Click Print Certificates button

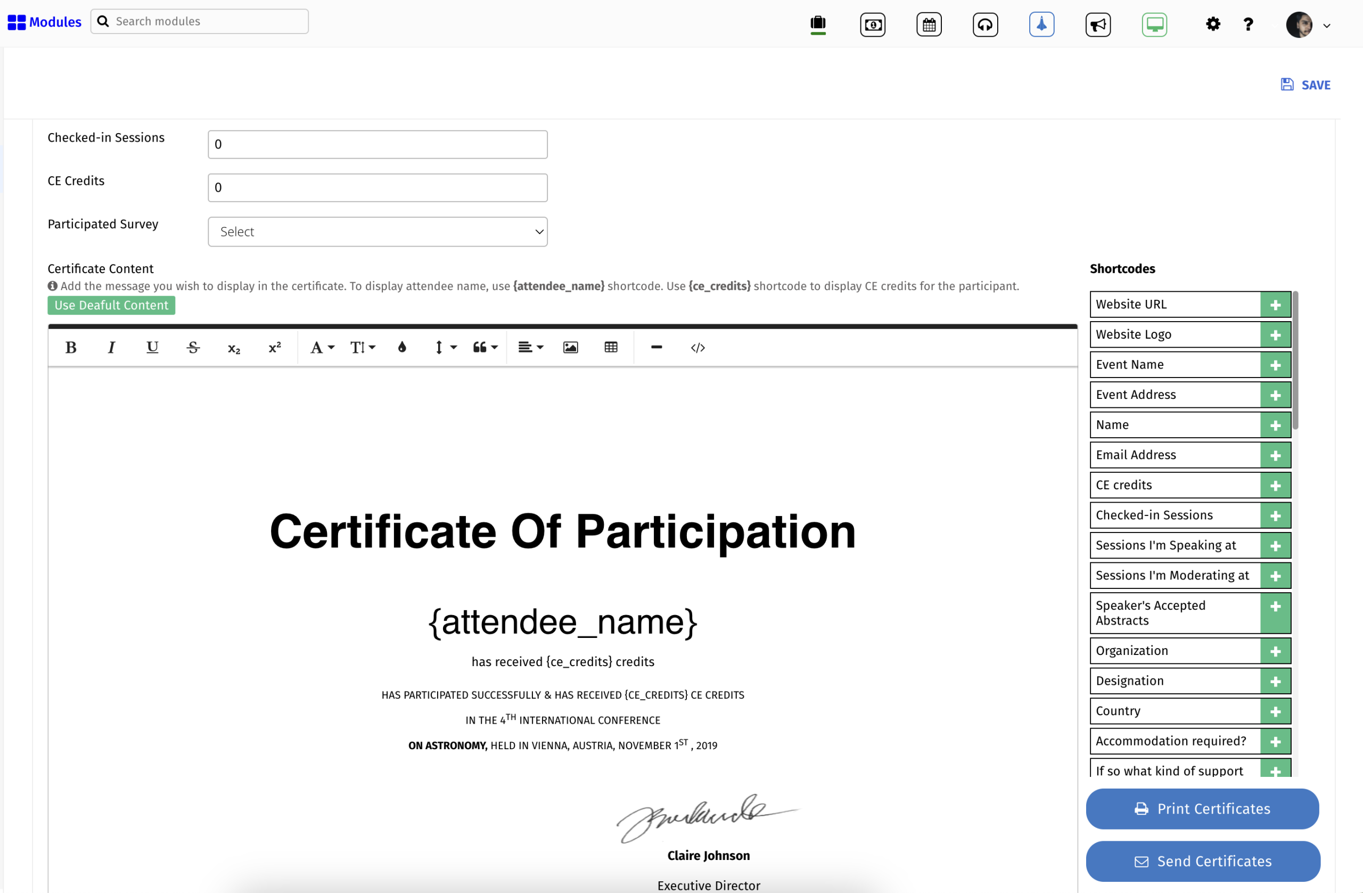click(x=1202, y=809)
